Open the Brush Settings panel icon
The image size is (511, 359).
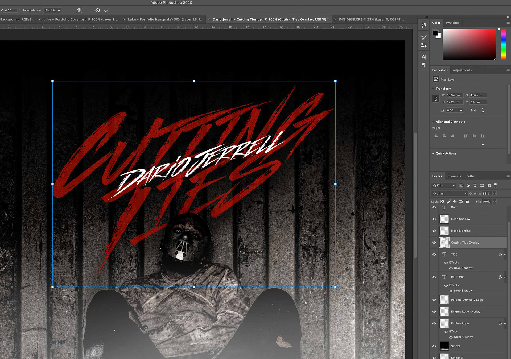424,37
